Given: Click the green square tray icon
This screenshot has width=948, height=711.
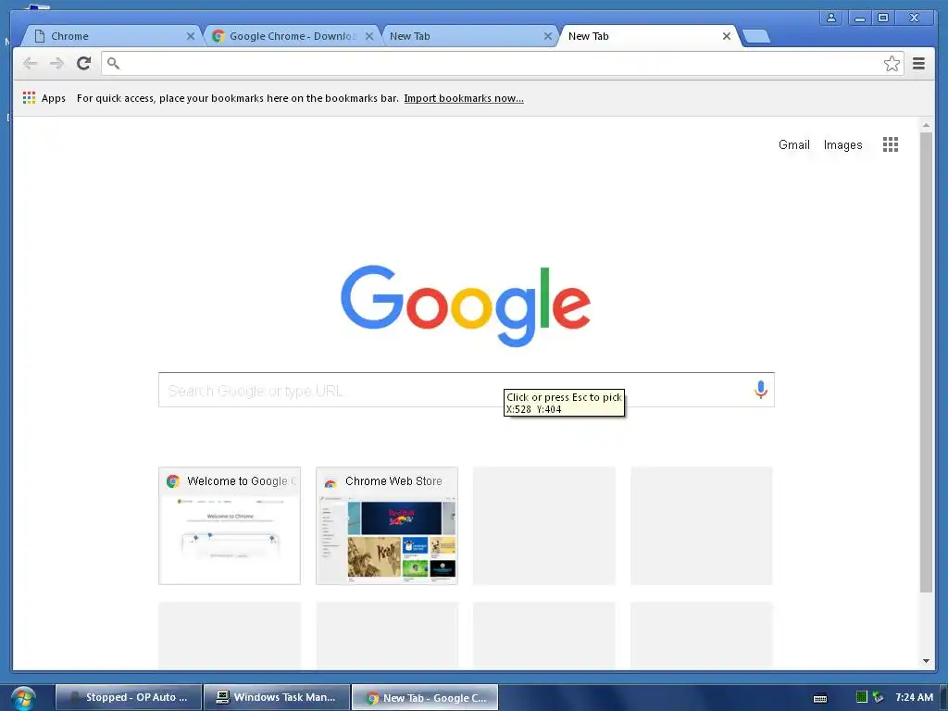Looking at the screenshot, I should point(862,697).
